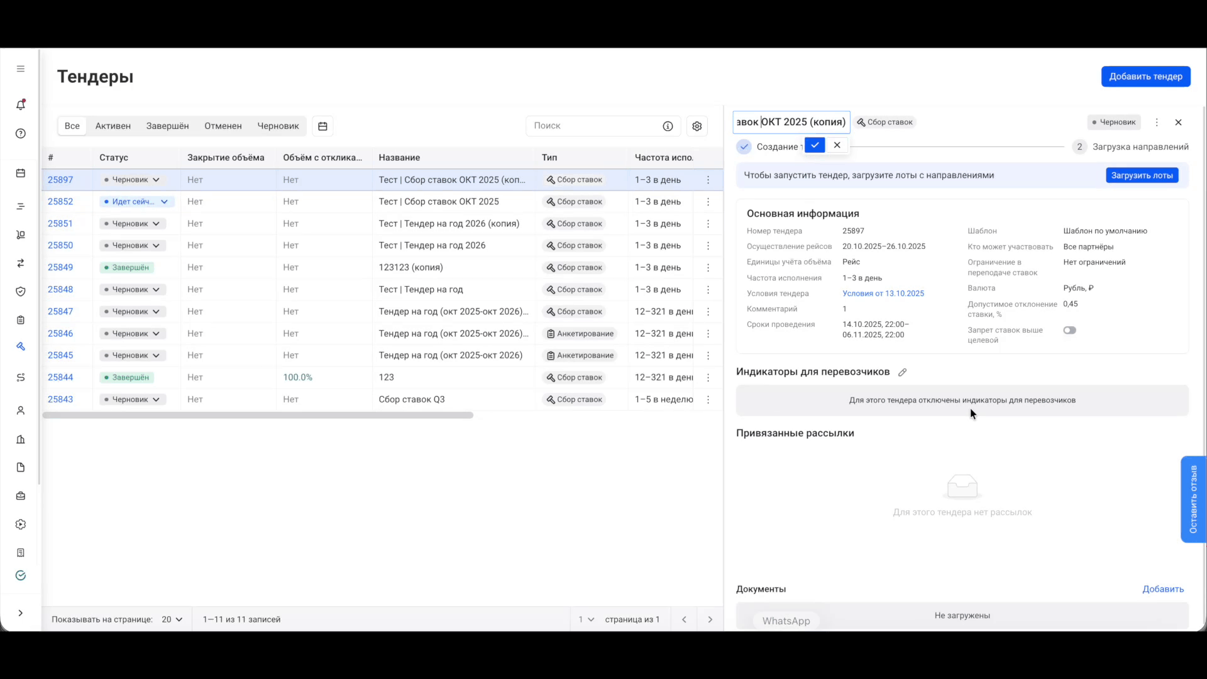Screen dimensions: 1207x679
Task: Click the horizontal table scrollbar
Action: (258, 416)
